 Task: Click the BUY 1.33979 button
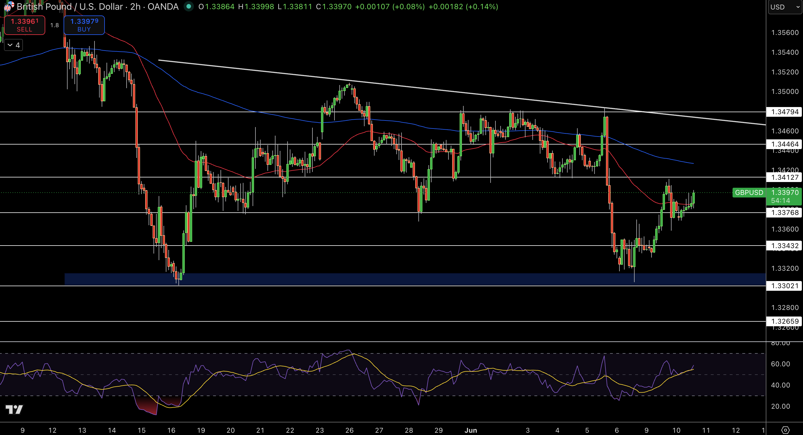(84, 25)
